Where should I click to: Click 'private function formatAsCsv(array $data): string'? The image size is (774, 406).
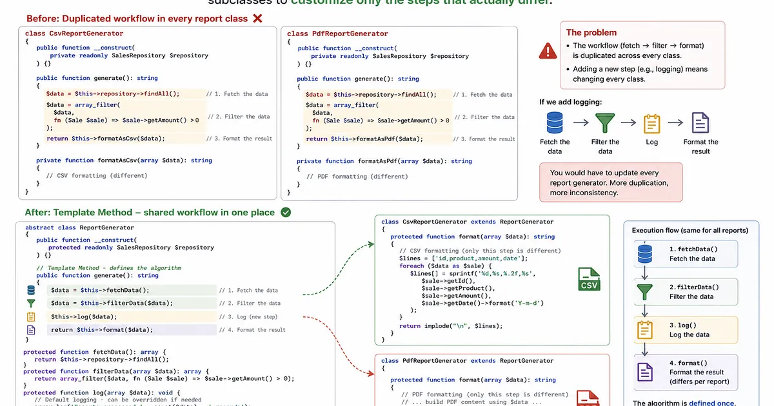pos(124,160)
